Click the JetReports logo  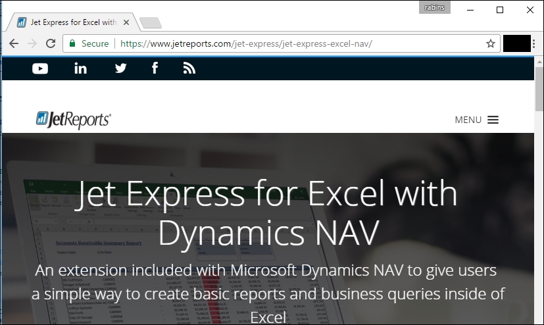pyautogui.click(x=73, y=120)
